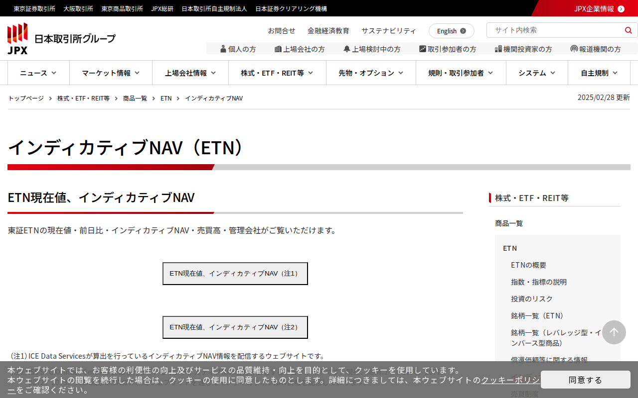This screenshot has width=638, height=398.
Task: Expand the 自主規制 menu
Action: tap(599, 73)
